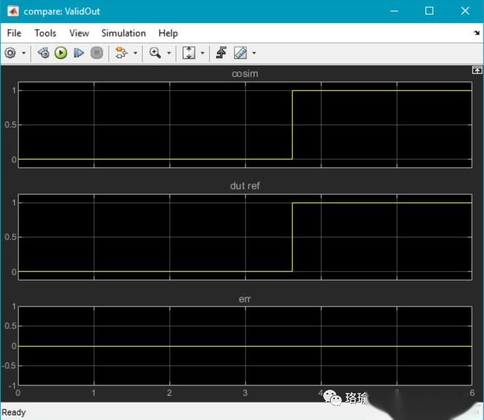Click the Step Forward icon
484x420 pixels.
(x=79, y=52)
